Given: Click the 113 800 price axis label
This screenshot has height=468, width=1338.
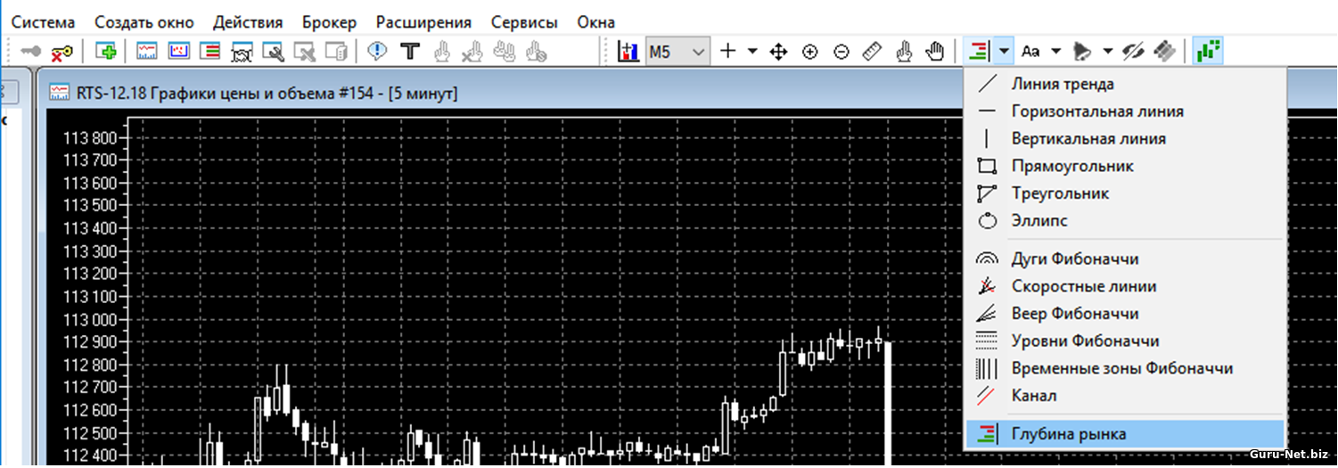Looking at the screenshot, I should click(x=90, y=138).
